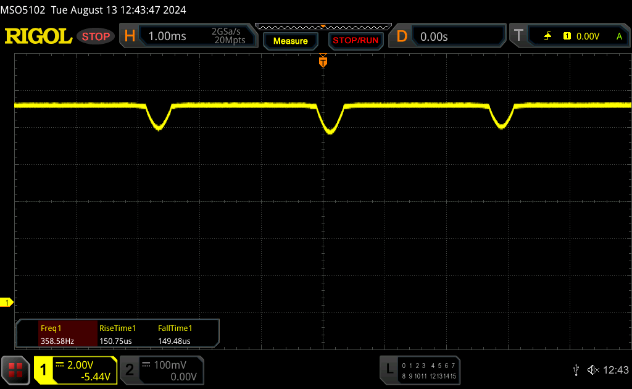Select the 0.00V trigger level
Screen dimensions: 632x389
(x=588, y=36)
